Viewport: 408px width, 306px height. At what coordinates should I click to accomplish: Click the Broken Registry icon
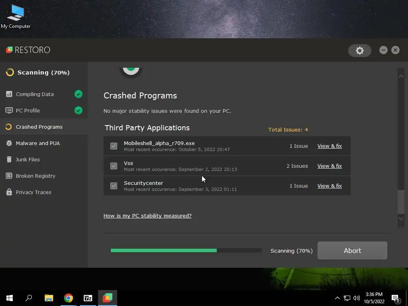9,176
